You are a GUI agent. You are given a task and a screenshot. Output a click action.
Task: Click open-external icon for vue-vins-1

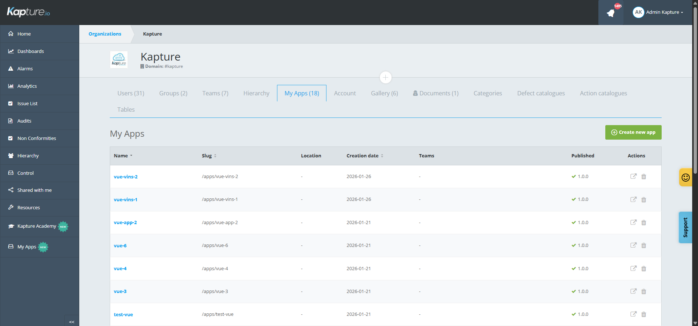click(633, 199)
